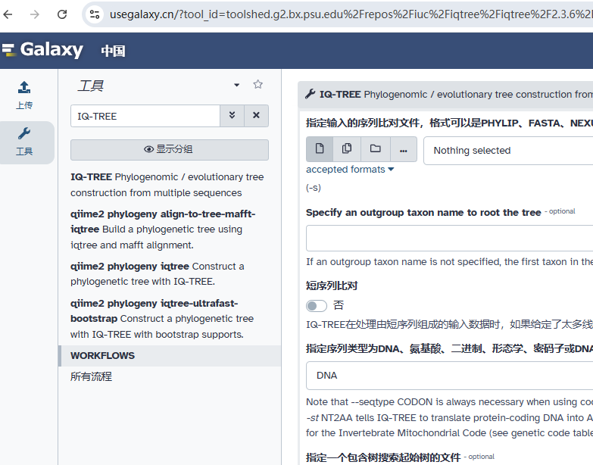The height and width of the screenshot is (465, 593).
Task: Open qiime2 phylogeny iqtree tool
Action: point(158,273)
